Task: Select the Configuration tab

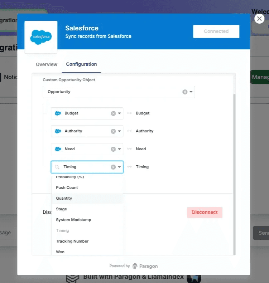Action: (81, 64)
